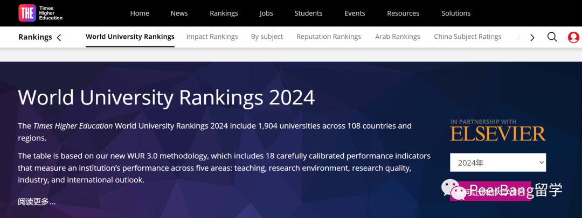Image resolution: width=582 pixels, height=218 pixels.
Task: Open the search magnifier icon
Action: tap(552, 37)
